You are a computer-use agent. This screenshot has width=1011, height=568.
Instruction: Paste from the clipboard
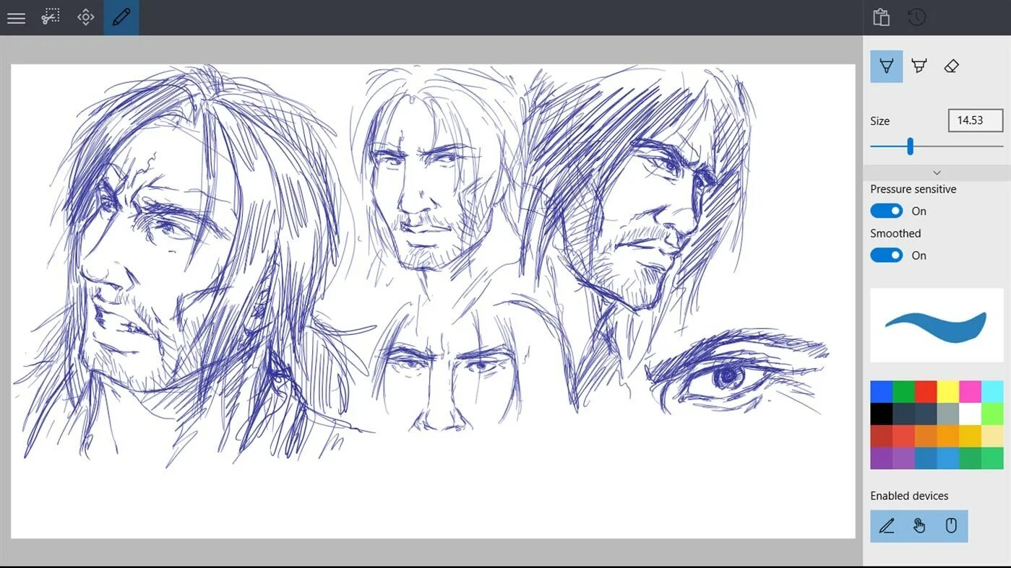pyautogui.click(x=881, y=17)
